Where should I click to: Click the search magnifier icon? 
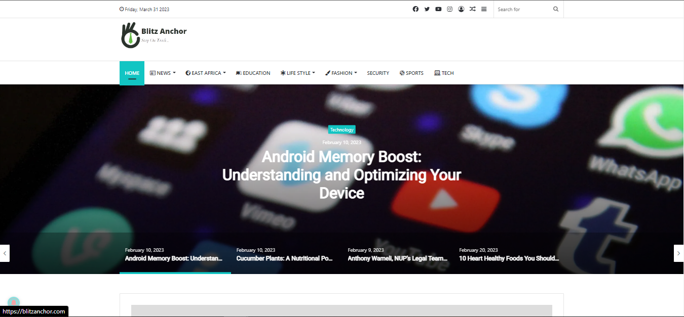[555, 9]
